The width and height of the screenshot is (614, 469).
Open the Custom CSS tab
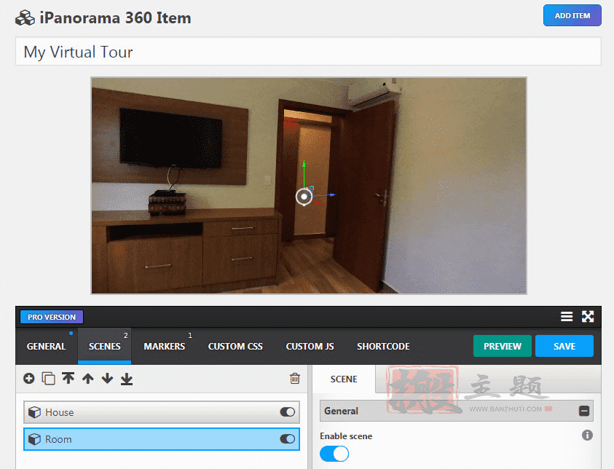pos(235,346)
